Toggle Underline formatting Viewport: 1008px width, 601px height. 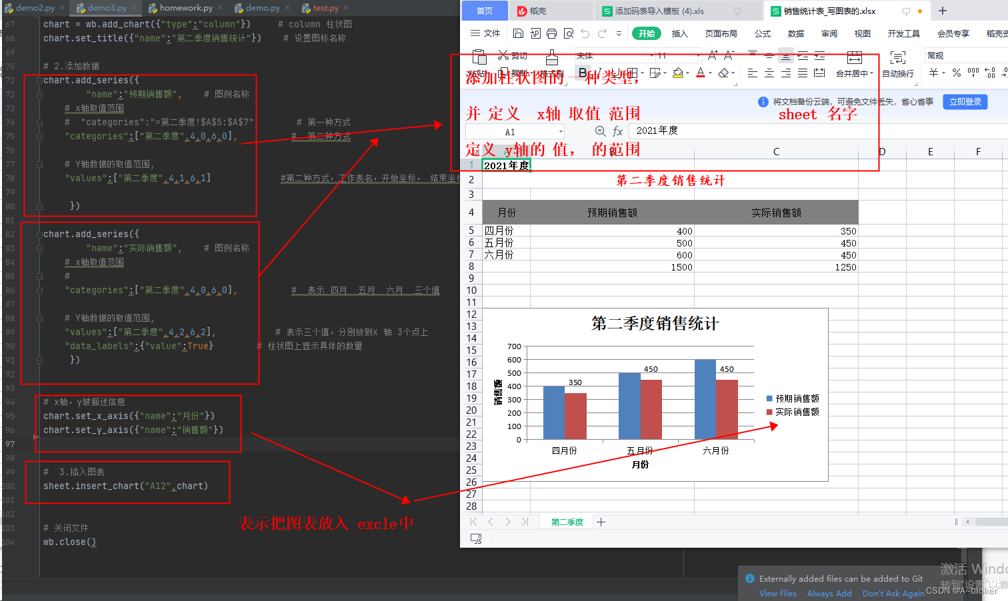click(617, 71)
